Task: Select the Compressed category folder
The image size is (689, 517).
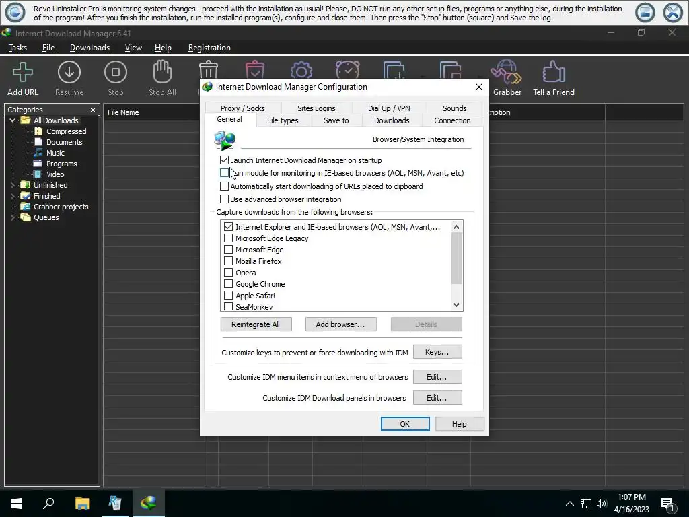Action: coord(61,131)
